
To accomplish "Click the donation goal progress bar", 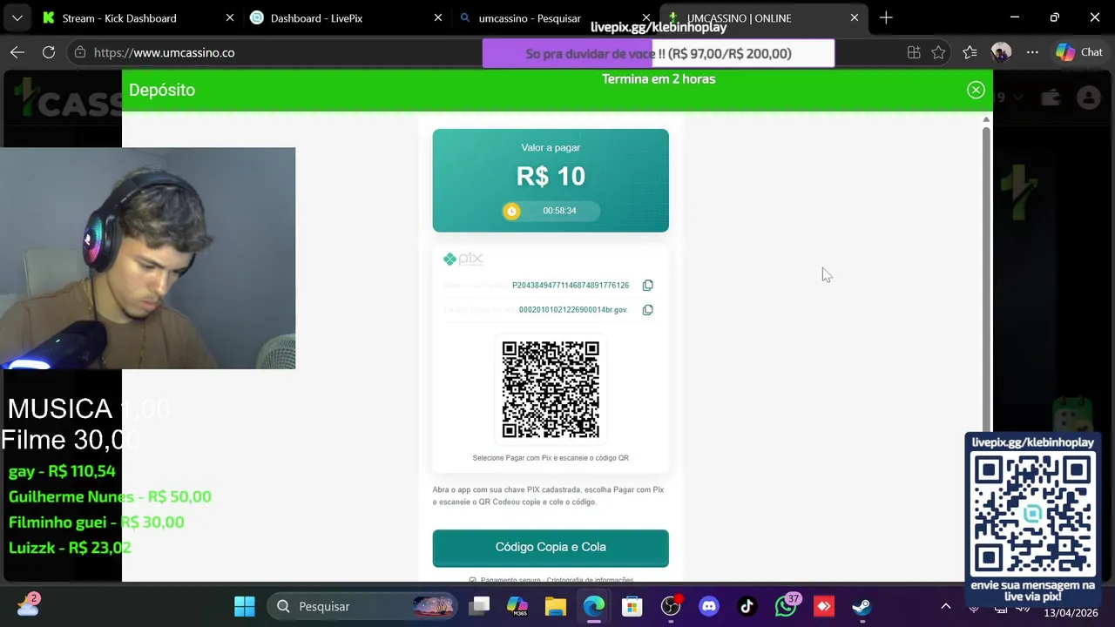I will tap(659, 53).
